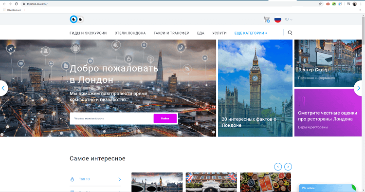Click the Russian flag icon
Screen dimensions: 365x192
[278, 19]
